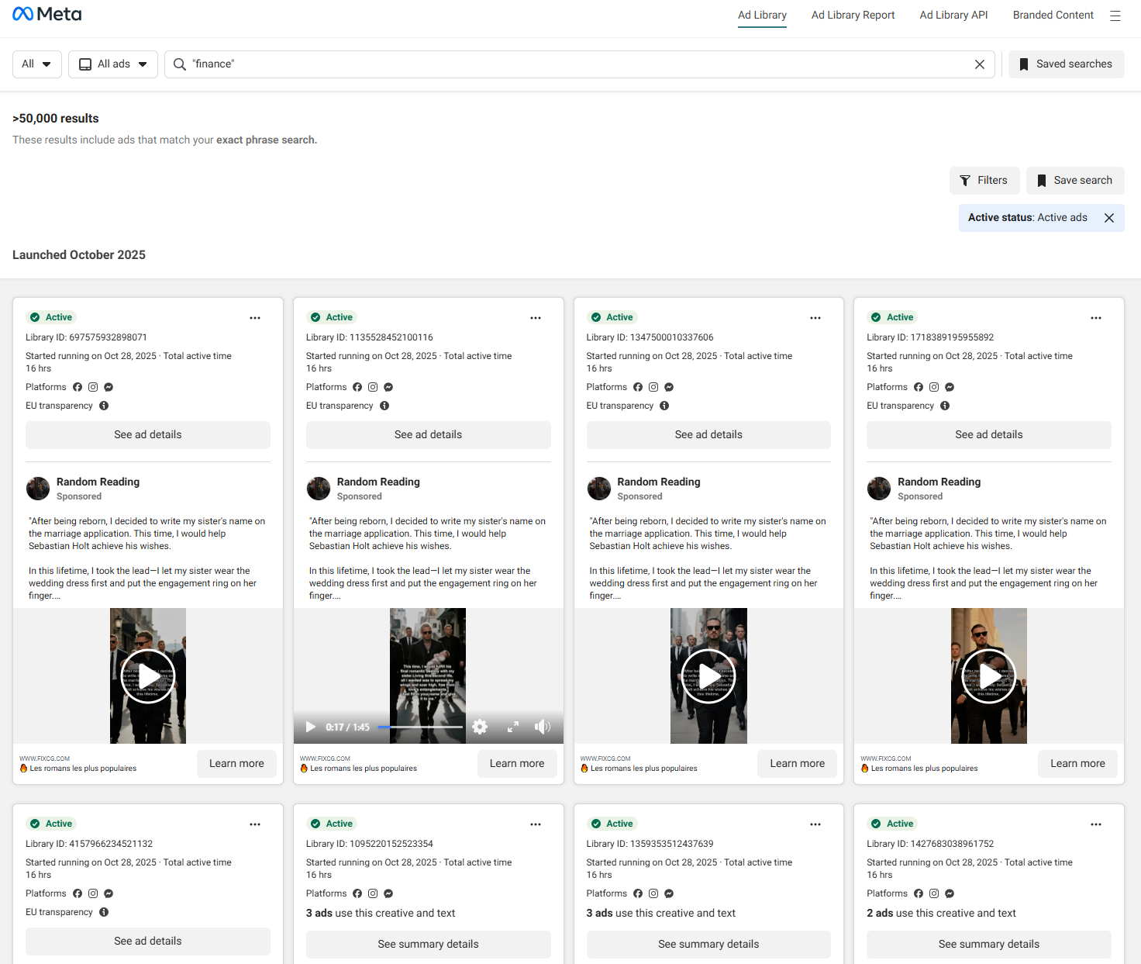Open options menu for ad 1718389195955892
Screen dimensions: 1141x964
[x=1095, y=318]
